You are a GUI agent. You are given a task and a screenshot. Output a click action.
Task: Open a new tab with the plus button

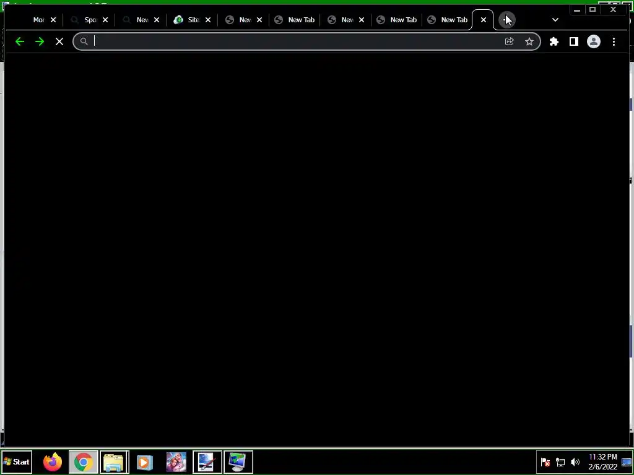click(x=506, y=20)
